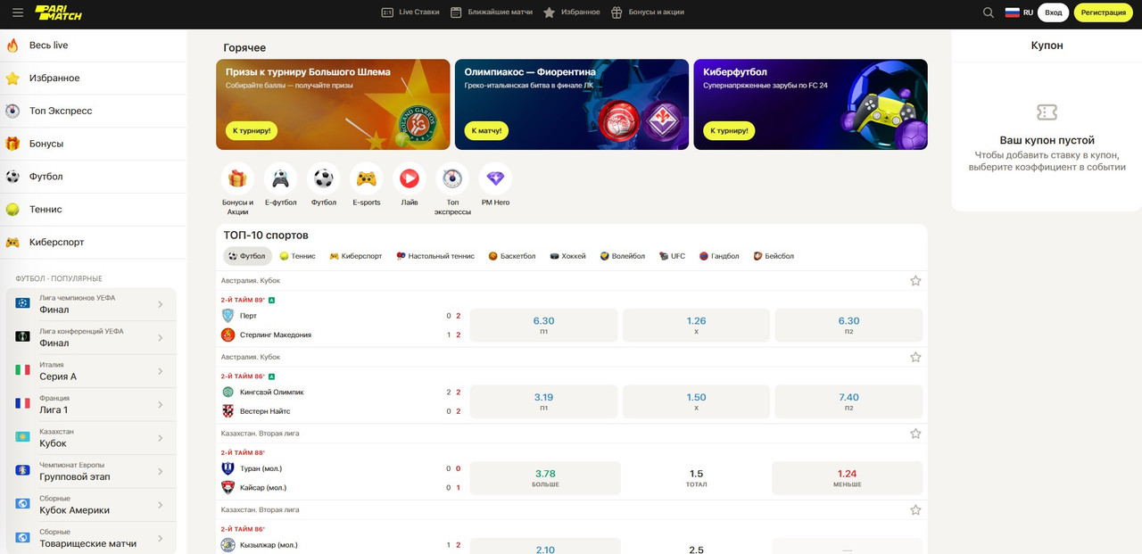
Task: Open the Перт team name
Action: click(248, 316)
